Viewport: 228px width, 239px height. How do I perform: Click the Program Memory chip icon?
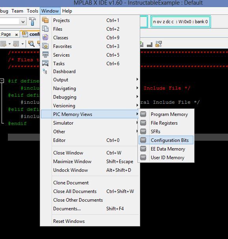click(143, 114)
